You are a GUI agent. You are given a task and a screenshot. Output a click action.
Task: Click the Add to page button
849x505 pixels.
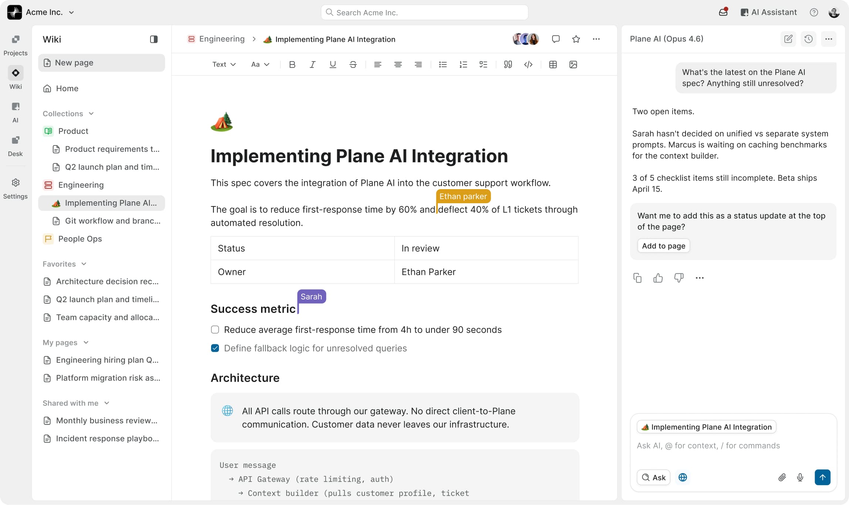click(x=663, y=245)
